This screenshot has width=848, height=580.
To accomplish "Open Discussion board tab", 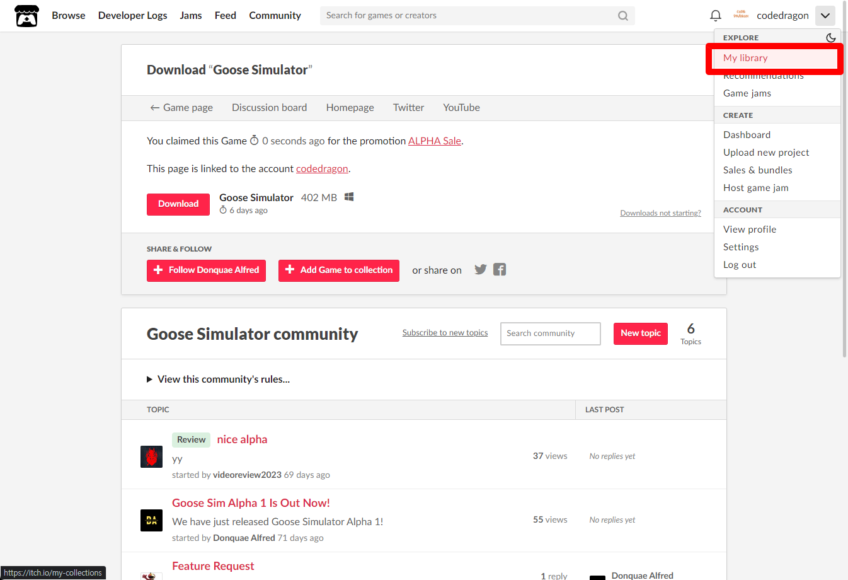I will tap(270, 108).
